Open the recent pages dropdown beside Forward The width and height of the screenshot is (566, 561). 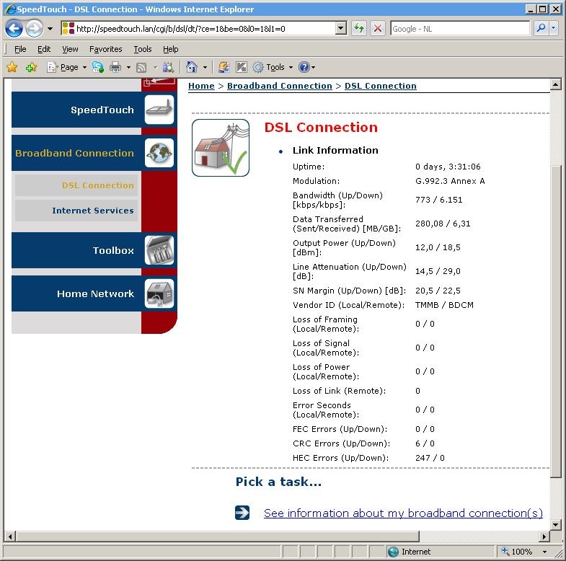point(50,29)
